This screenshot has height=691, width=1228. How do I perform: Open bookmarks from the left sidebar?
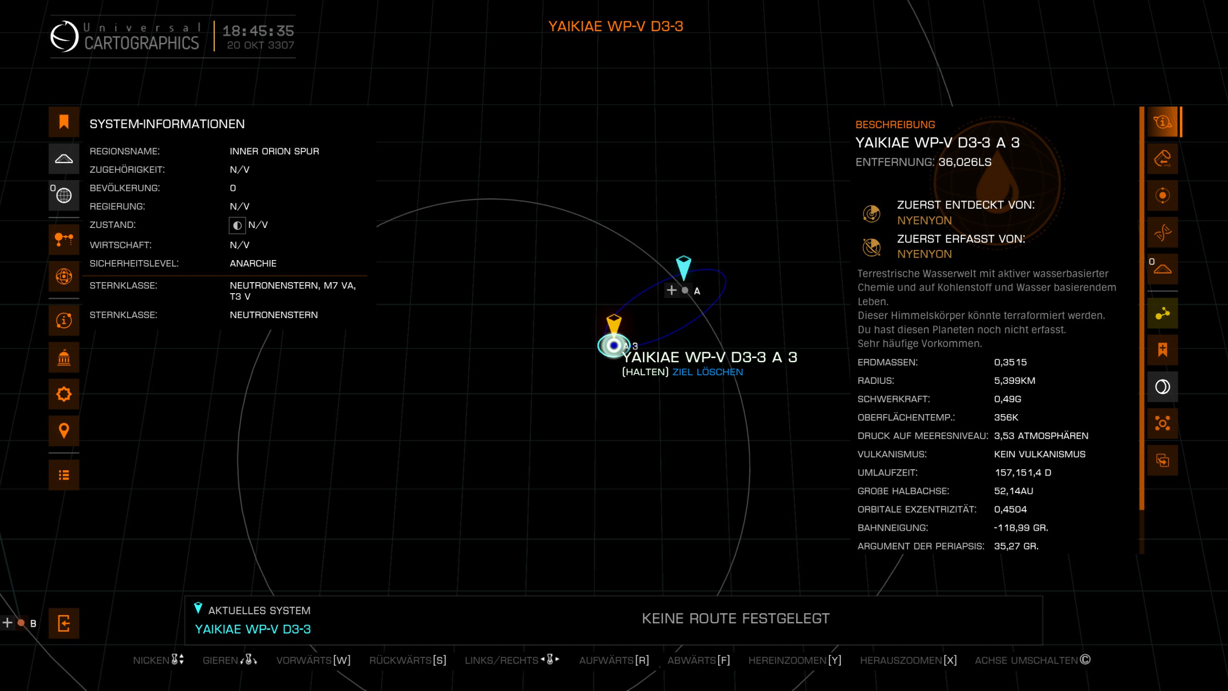coord(64,122)
